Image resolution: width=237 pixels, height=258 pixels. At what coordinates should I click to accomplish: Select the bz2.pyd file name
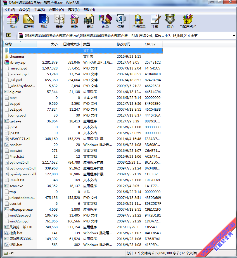pyautogui.click(x=16, y=110)
